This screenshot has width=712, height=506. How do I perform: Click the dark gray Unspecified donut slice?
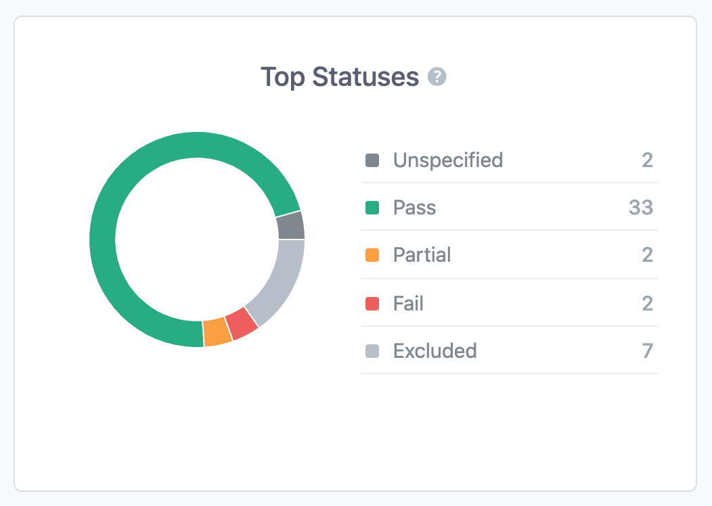(290, 225)
